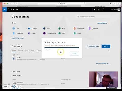122x91 pixels.
Task: Click See more in OneDrive link
Action: tap(103, 63)
